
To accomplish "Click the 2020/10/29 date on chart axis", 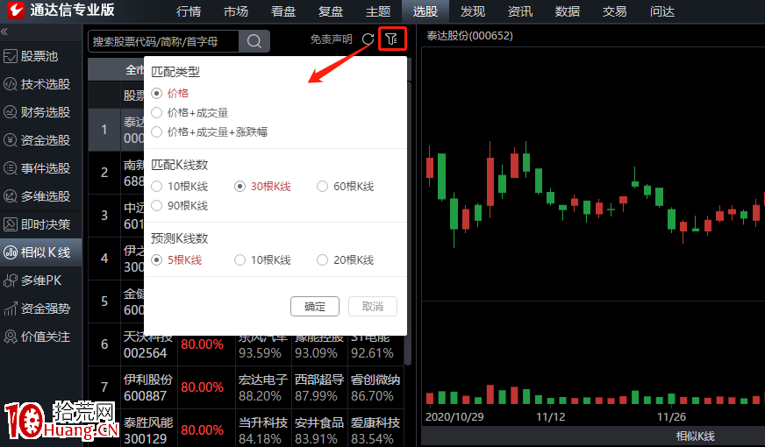I will coord(454,417).
